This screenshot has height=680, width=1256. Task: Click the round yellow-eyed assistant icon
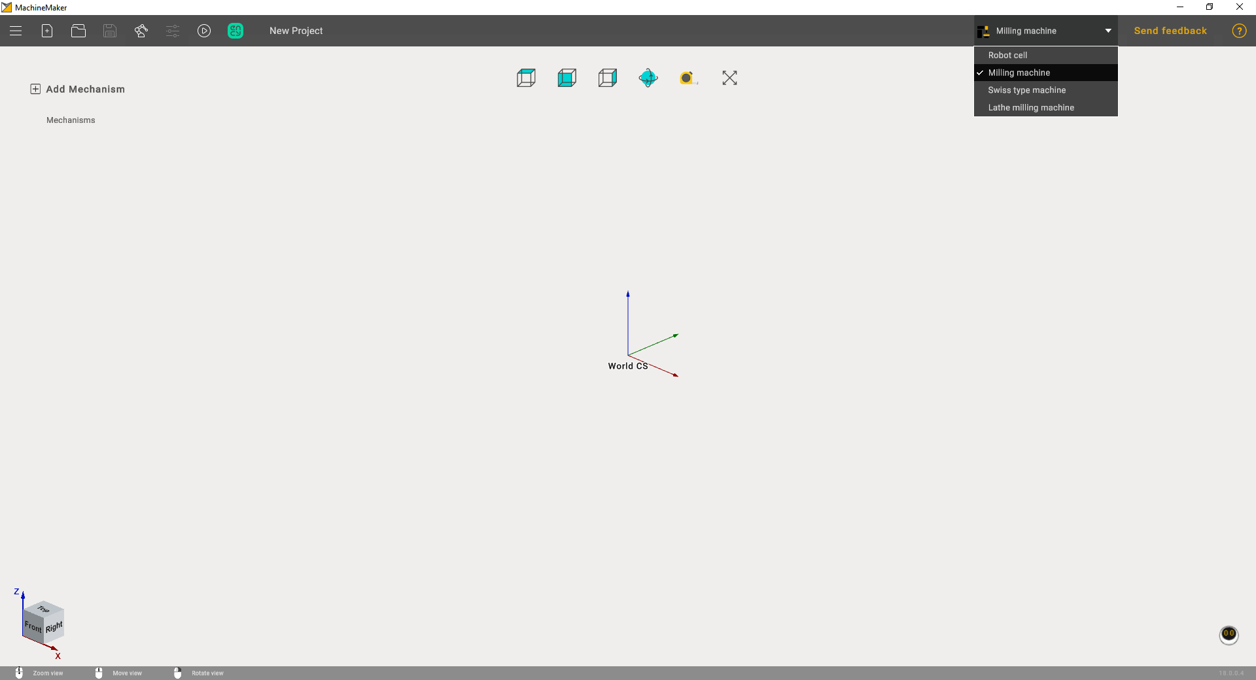pos(1229,634)
